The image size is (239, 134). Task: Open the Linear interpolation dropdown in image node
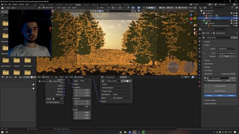117,84
